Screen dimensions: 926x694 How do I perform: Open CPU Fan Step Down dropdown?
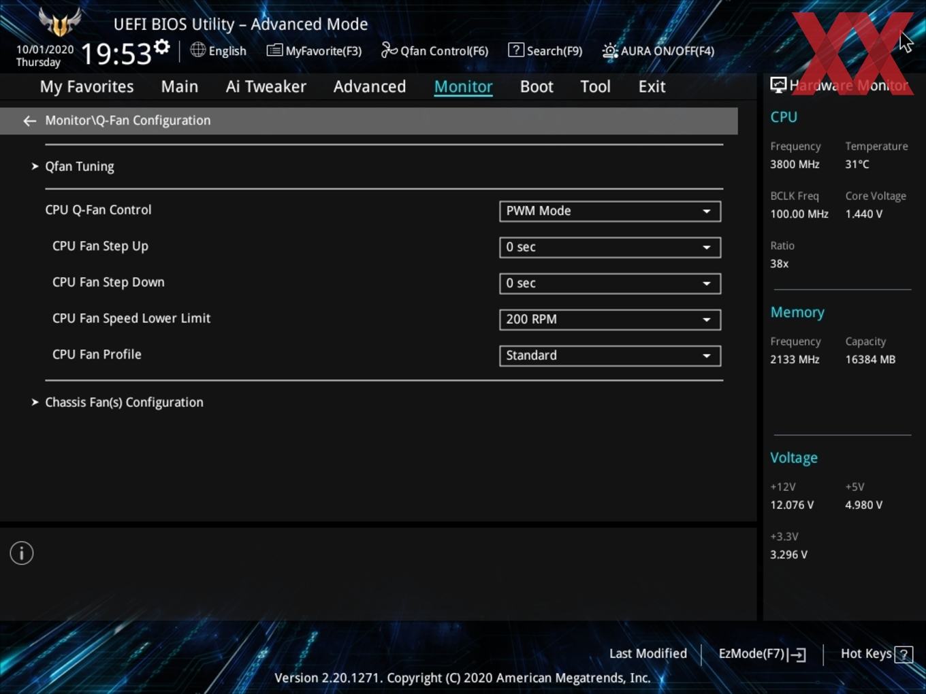610,283
